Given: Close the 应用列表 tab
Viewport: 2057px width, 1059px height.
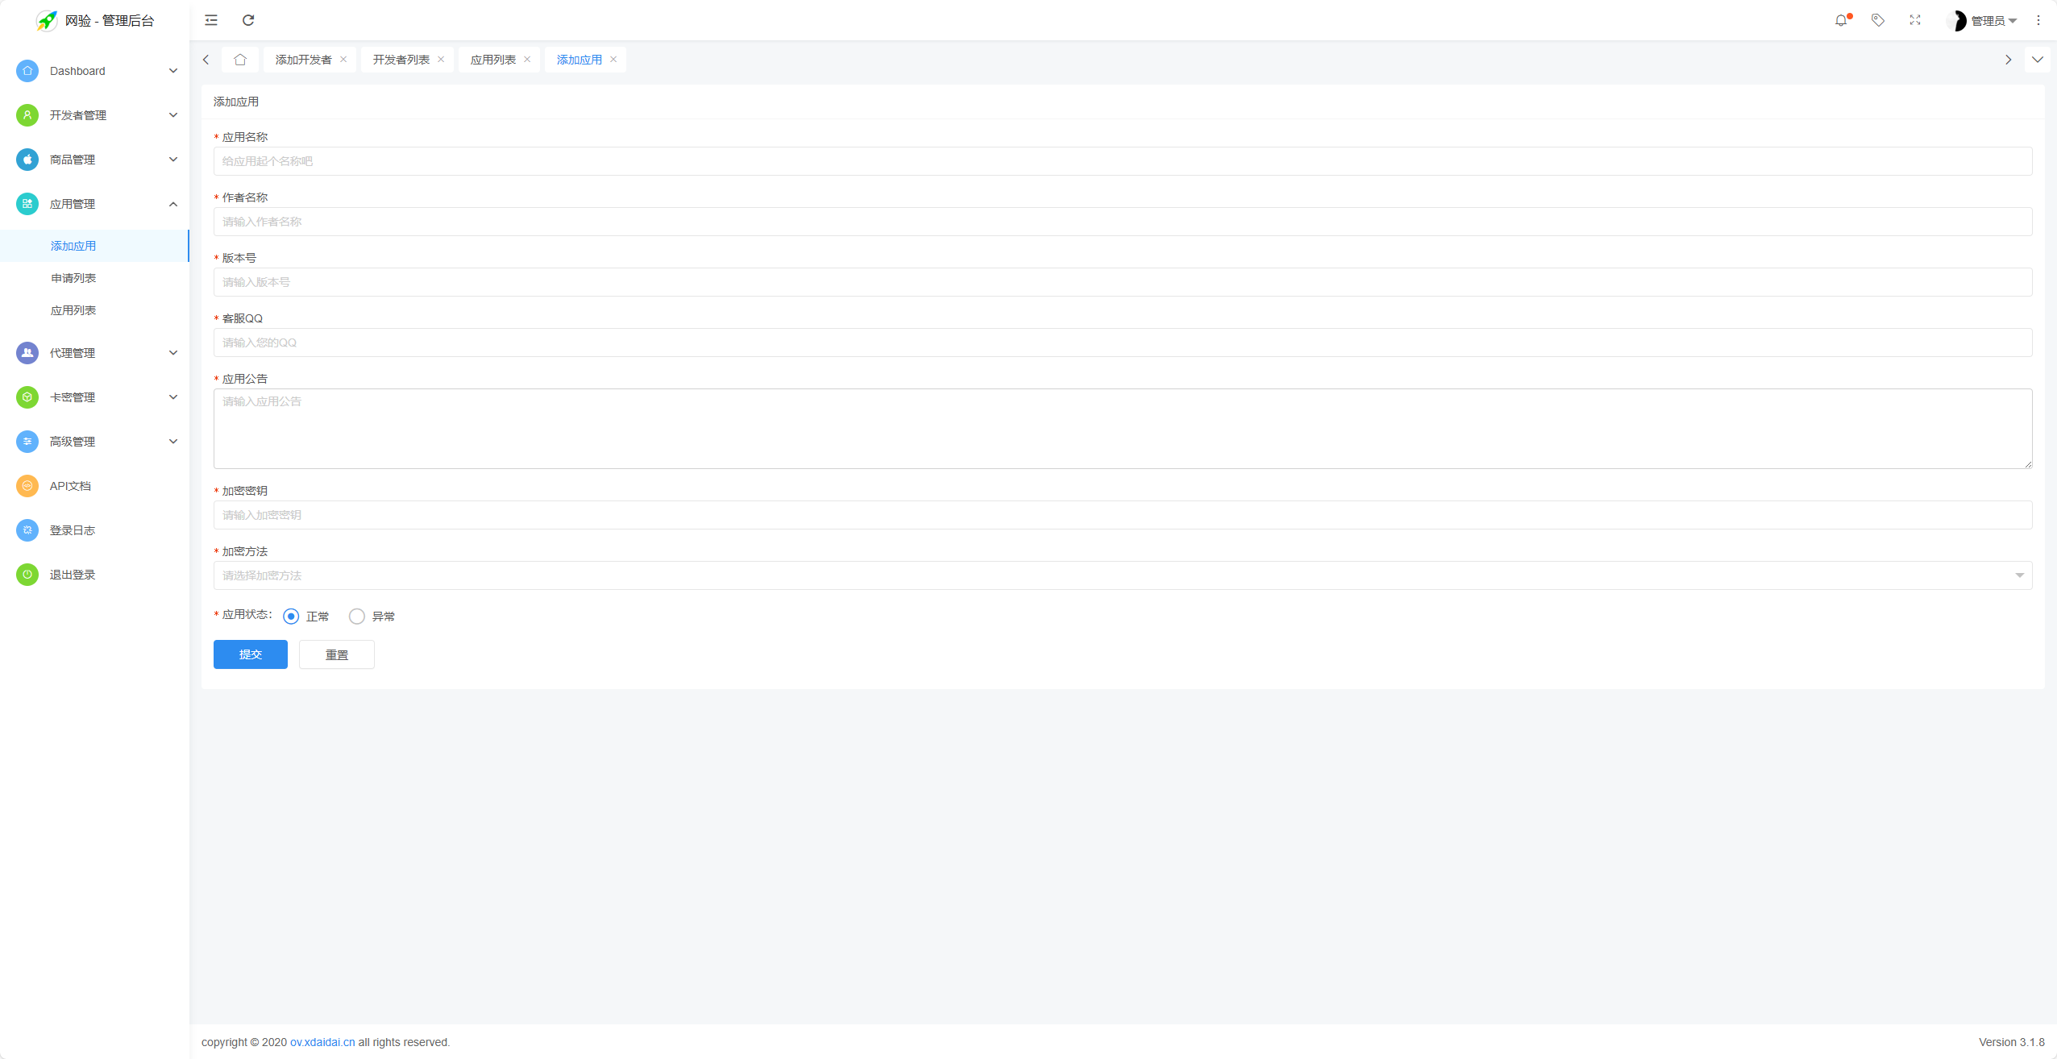Looking at the screenshot, I should point(527,60).
